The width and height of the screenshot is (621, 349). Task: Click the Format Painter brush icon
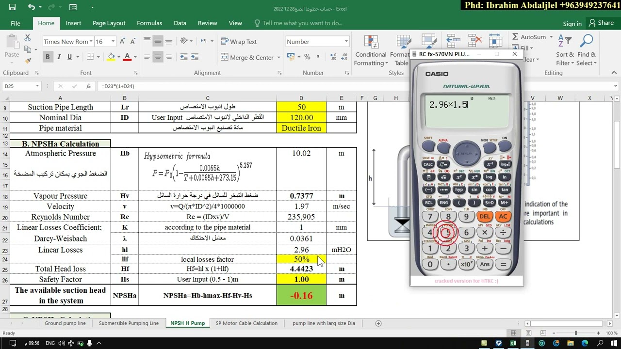click(28, 60)
